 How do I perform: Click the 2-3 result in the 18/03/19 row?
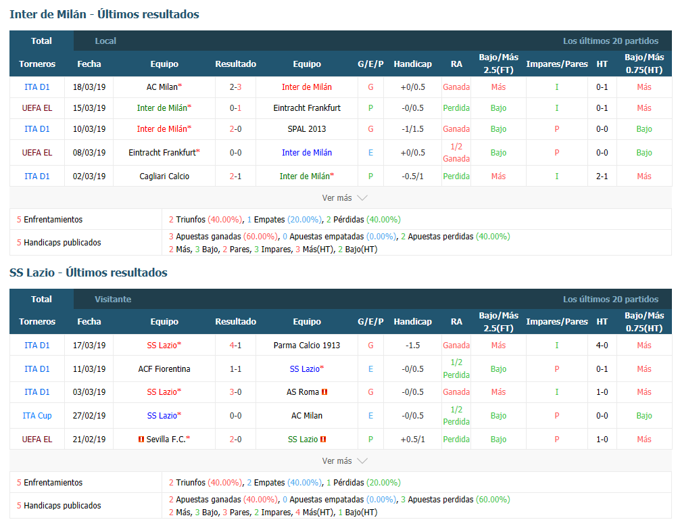[x=236, y=87]
